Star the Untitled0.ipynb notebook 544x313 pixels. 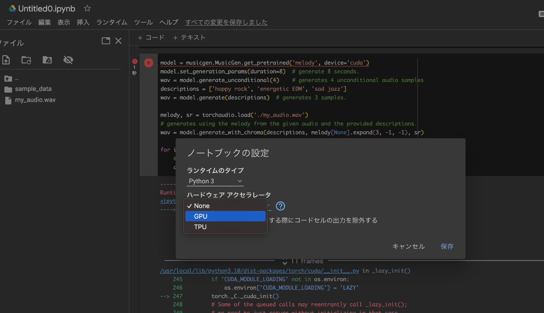pos(87,8)
